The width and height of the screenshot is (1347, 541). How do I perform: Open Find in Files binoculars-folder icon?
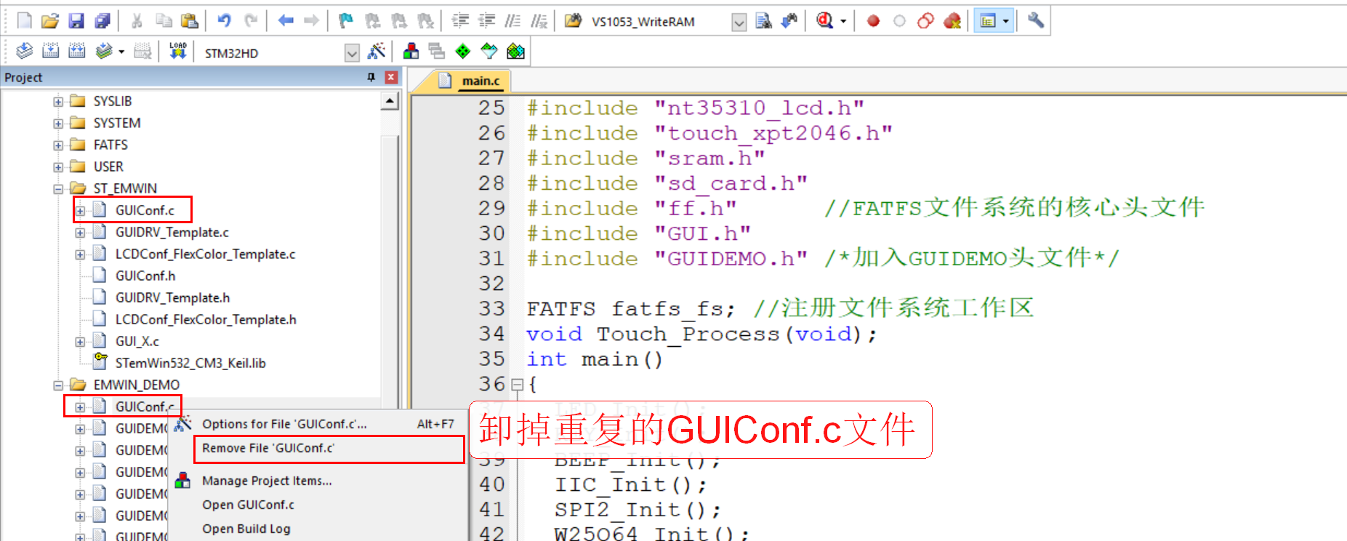click(x=574, y=21)
